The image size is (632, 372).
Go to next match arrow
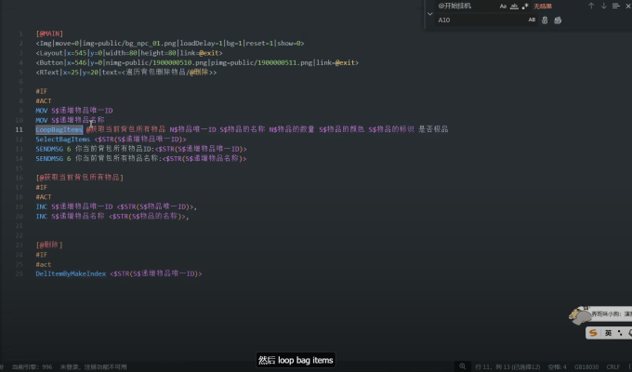(603, 6)
